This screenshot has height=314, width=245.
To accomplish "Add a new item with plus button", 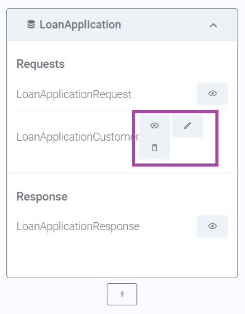I will (122, 294).
